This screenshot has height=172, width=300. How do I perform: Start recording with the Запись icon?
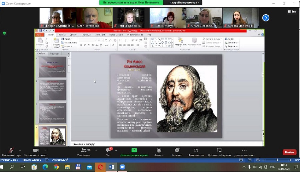[x=159, y=151]
